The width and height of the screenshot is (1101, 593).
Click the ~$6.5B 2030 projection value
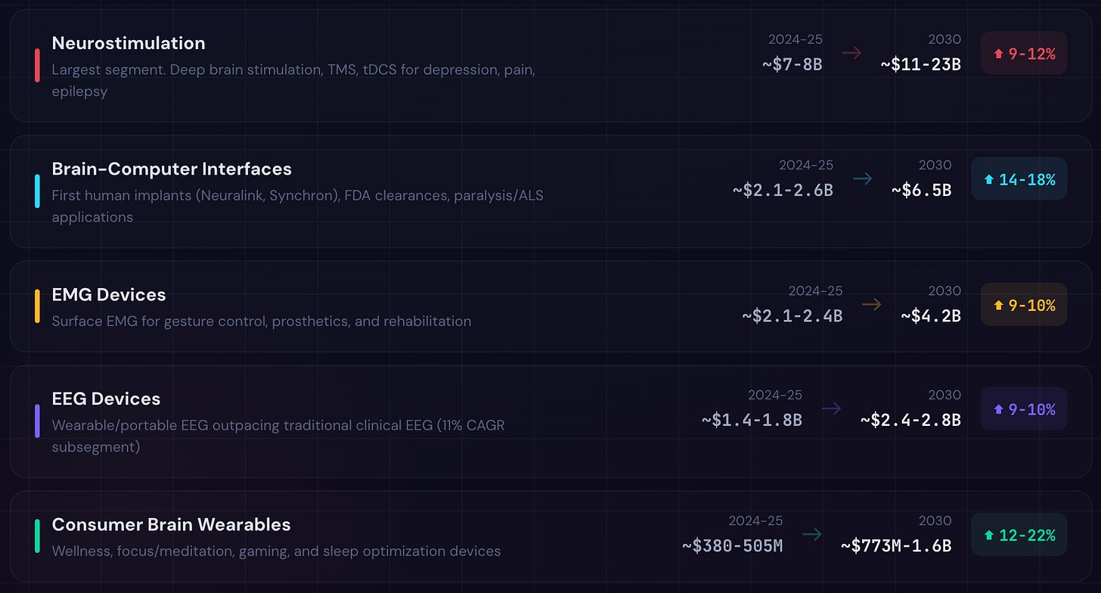[921, 189]
